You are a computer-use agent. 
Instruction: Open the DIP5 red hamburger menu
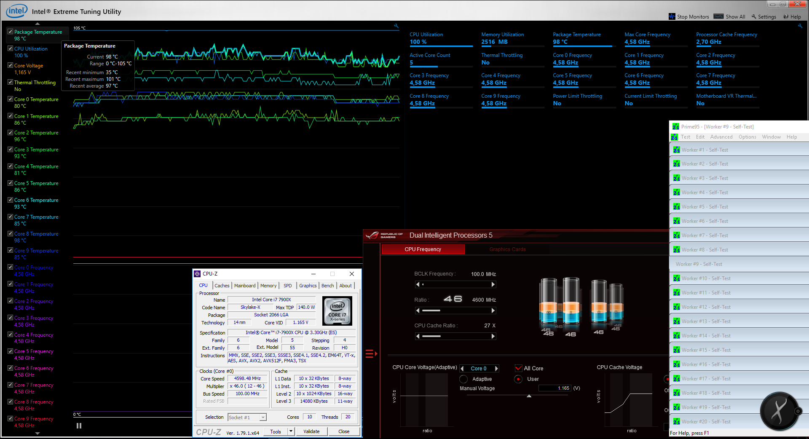tap(371, 353)
